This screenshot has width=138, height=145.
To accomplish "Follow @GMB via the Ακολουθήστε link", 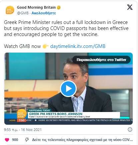I will tap(44, 13).
